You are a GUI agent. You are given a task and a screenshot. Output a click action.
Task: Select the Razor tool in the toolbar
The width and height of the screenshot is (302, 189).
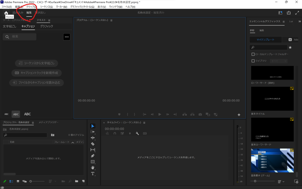point(93,144)
